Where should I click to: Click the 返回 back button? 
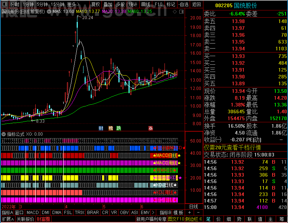[196, 4]
